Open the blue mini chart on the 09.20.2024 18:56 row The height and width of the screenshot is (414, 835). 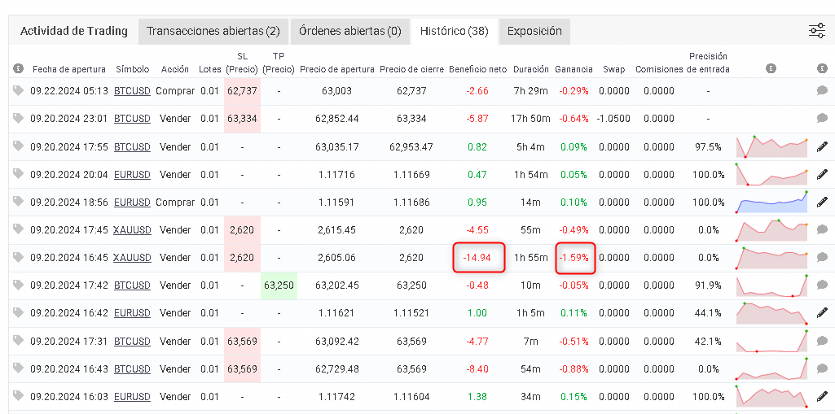coord(771,202)
